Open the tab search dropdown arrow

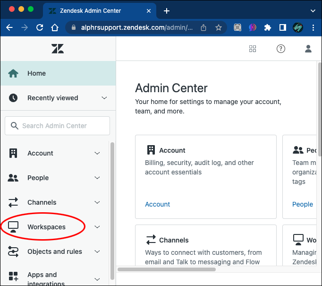(313, 11)
